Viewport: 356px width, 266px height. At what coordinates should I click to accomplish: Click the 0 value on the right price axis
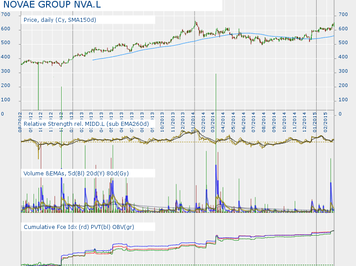[x=340, y=114]
